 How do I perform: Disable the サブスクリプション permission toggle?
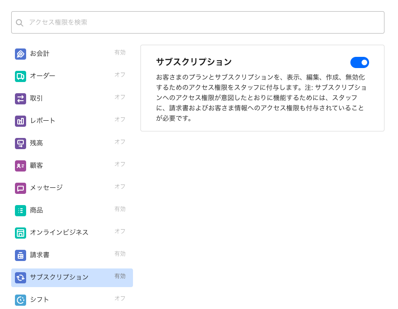pyautogui.click(x=359, y=62)
